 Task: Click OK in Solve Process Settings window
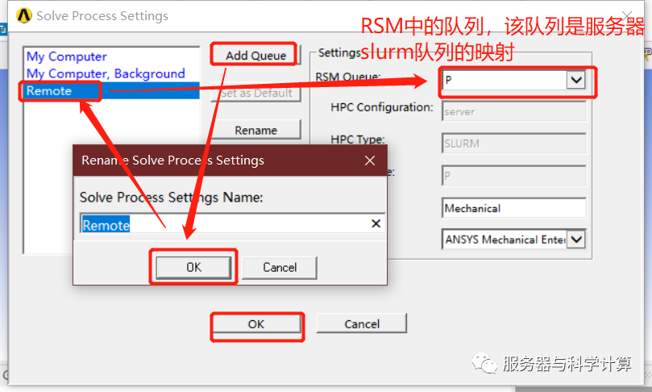click(x=256, y=324)
